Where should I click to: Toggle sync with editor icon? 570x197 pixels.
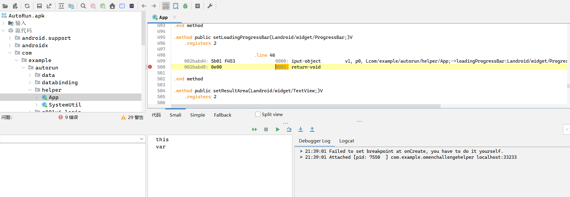pos(61,6)
